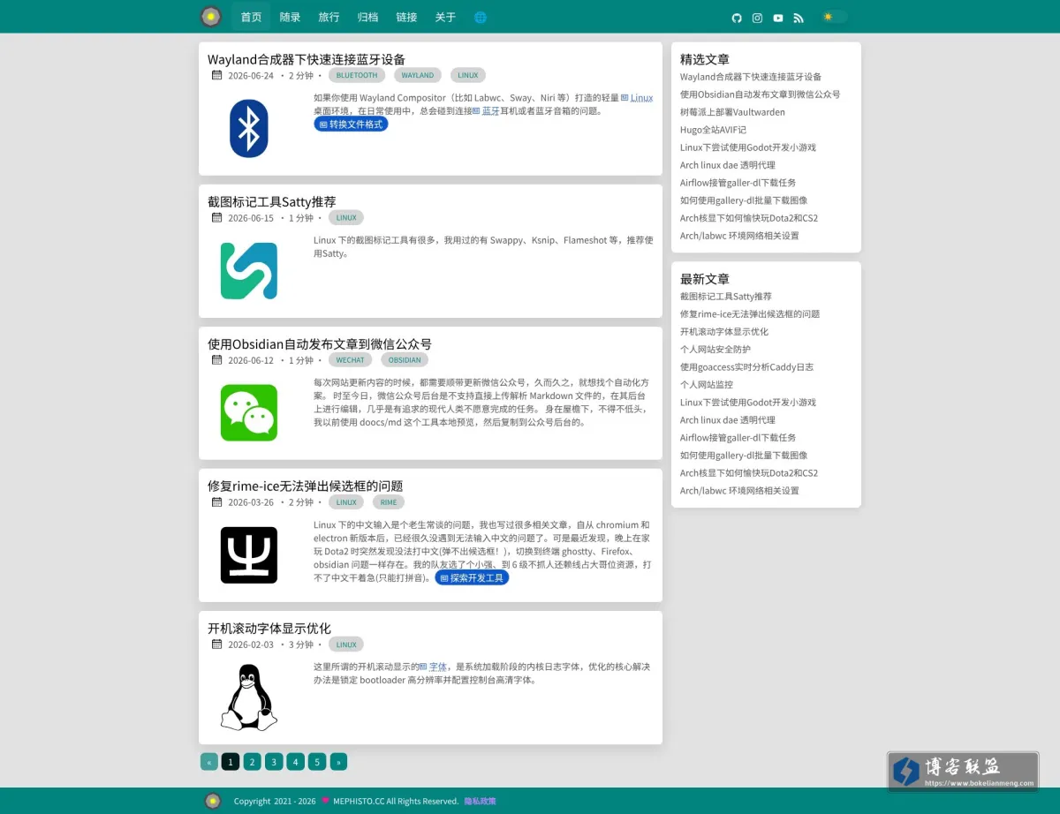Click the 转换文件格式 button
Screen dimensions: 1060x814
[x=351, y=124]
